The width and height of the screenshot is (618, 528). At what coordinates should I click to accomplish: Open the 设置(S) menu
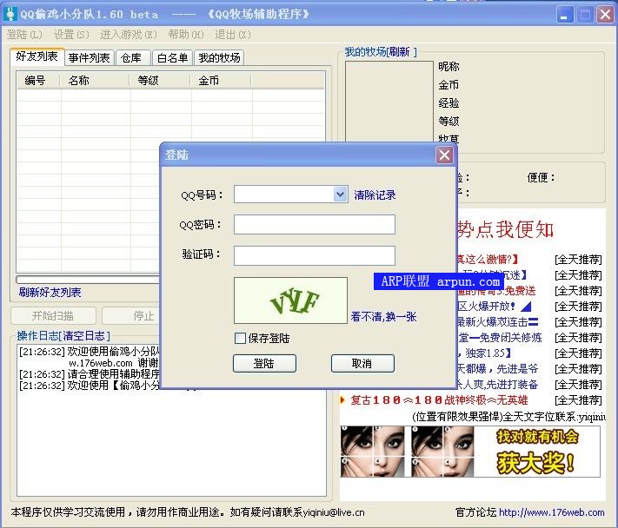71,35
